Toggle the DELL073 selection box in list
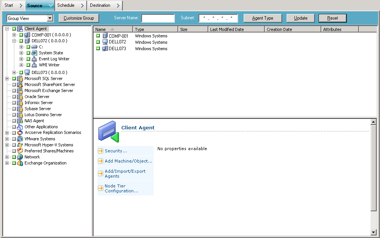The width and height of the screenshot is (380, 238). tap(98, 49)
